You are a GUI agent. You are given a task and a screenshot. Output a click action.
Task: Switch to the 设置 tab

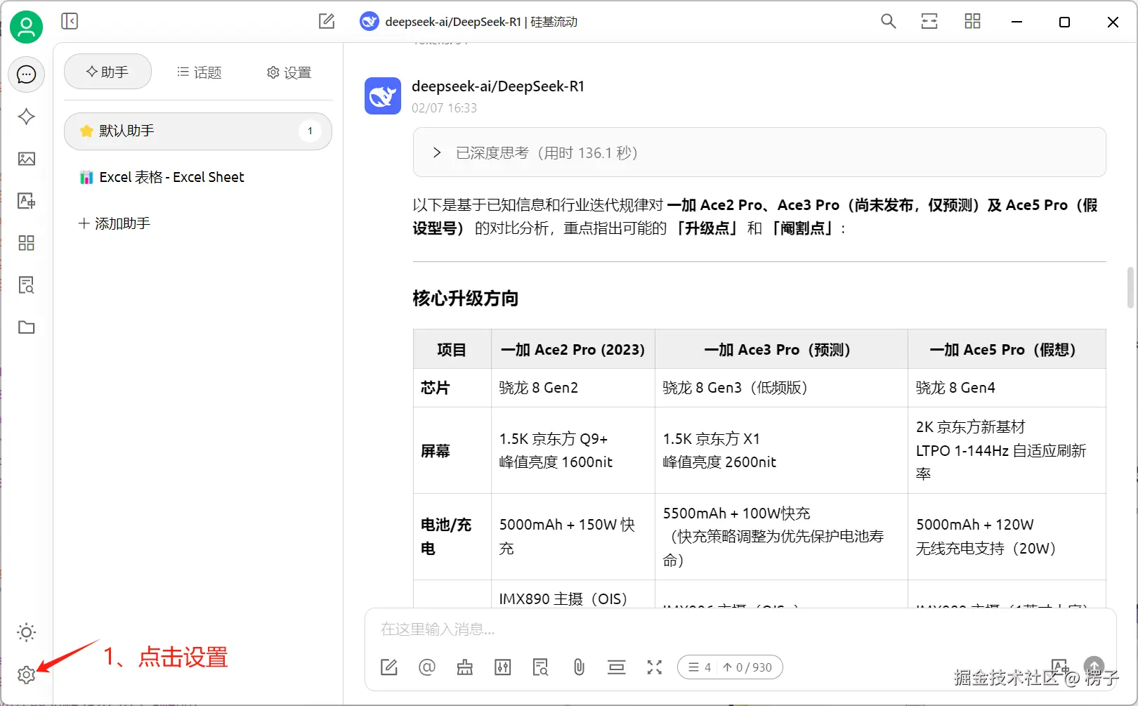point(289,72)
